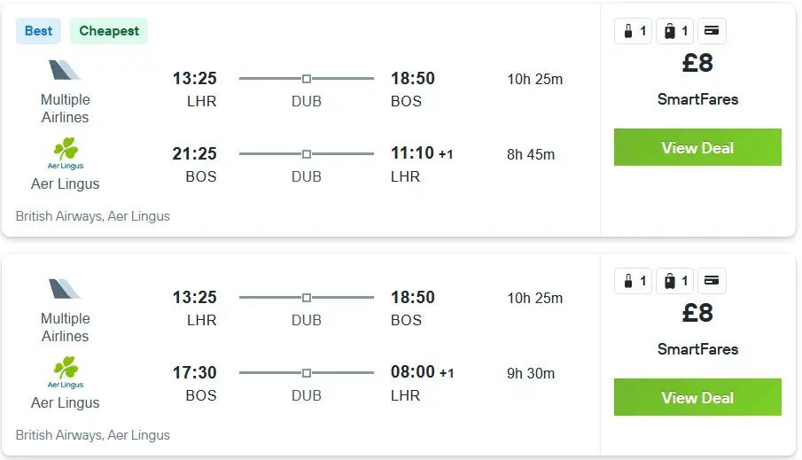Click the checked luggage icon in second result

click(670, 281)
